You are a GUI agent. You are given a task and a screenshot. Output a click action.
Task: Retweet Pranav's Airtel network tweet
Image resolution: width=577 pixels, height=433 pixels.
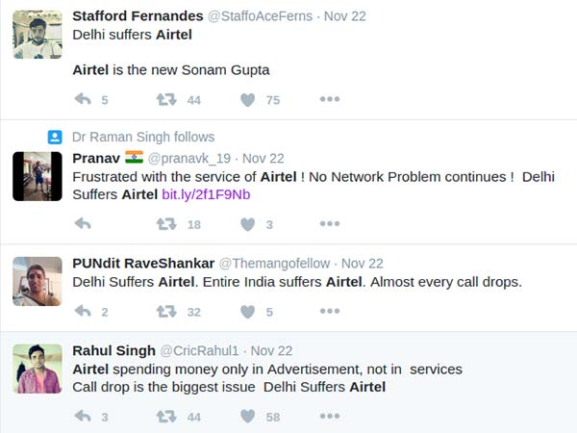click(166, 224)
